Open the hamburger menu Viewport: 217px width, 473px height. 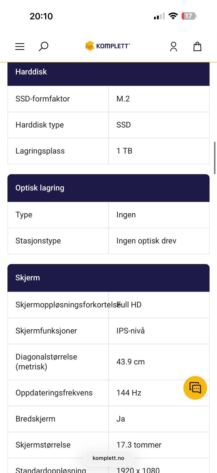tap(20, 46)
